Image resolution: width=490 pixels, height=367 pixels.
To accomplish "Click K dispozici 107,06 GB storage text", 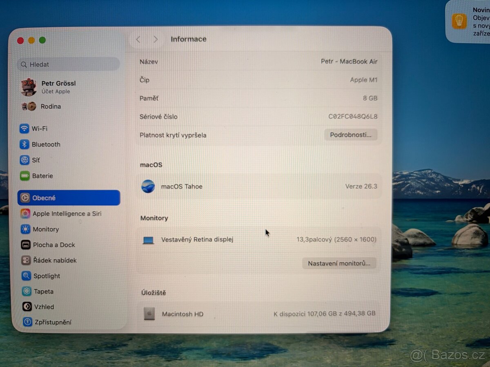I will pos(325,314).
